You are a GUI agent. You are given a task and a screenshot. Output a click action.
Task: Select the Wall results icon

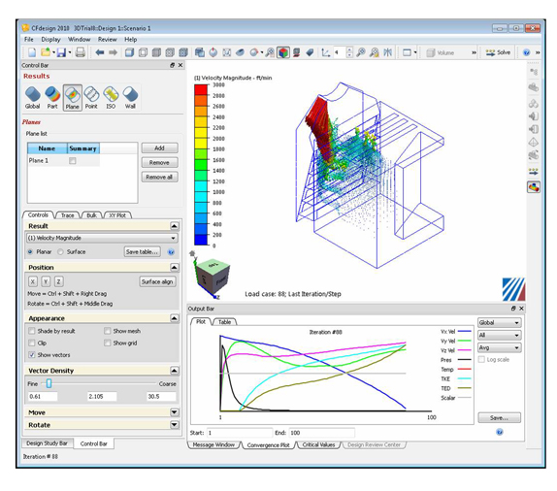(130, 98)
